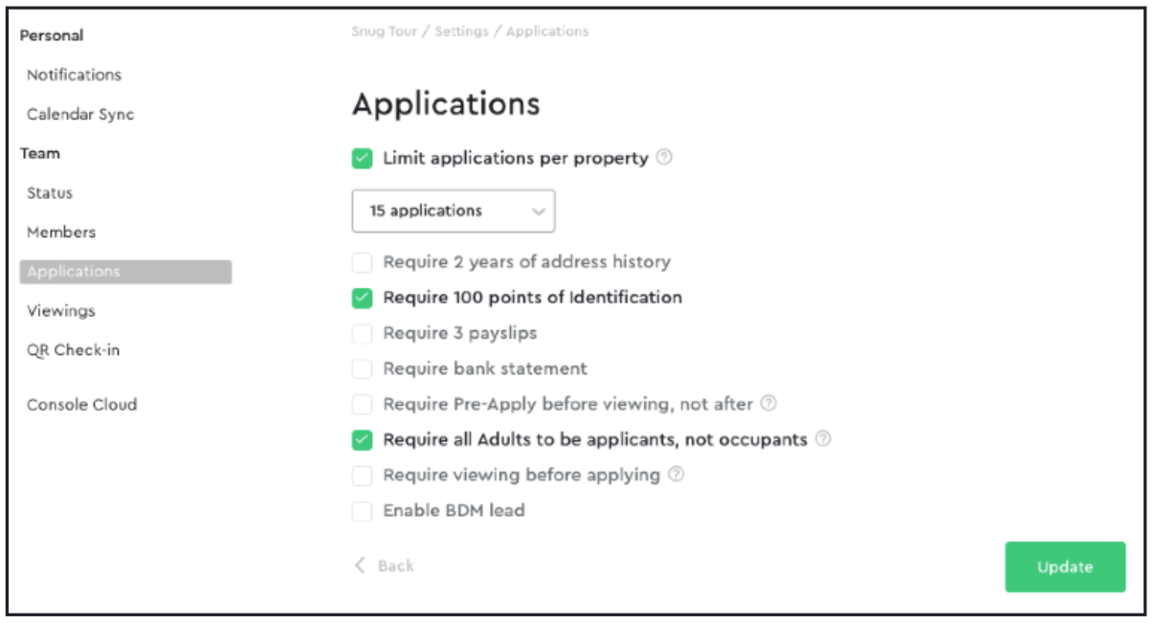Uncheck Limit applications per property checkbox

(362, 159)
